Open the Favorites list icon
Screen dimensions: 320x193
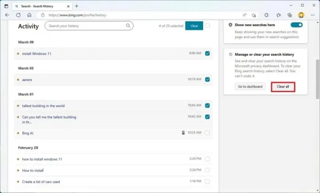click(x=278, y=15)
